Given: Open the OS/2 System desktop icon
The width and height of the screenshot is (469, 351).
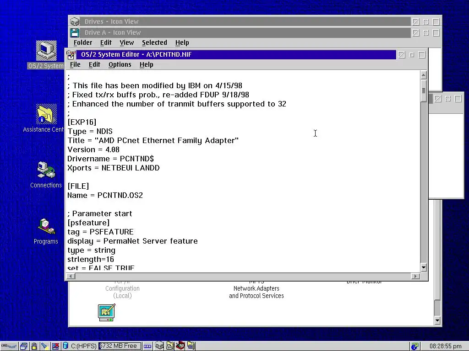Looking at the screenshot, I should click(46, 51).
